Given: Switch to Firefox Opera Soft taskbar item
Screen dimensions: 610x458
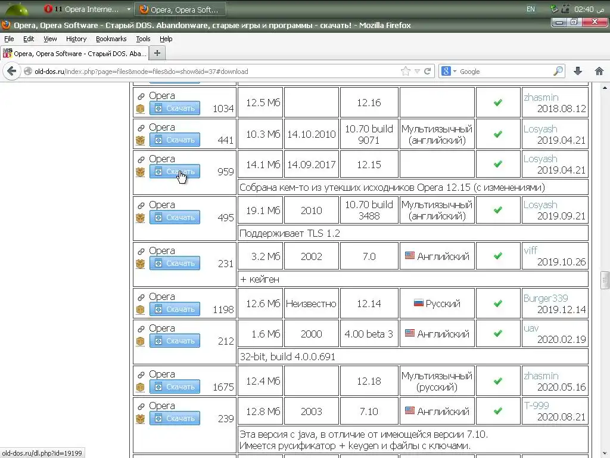Looking at the screenshot, I should [180, 10].
